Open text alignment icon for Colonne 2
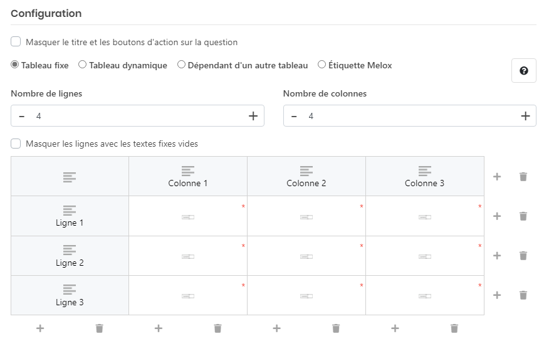This screenshot has height=351, width=544. (306, 170)
